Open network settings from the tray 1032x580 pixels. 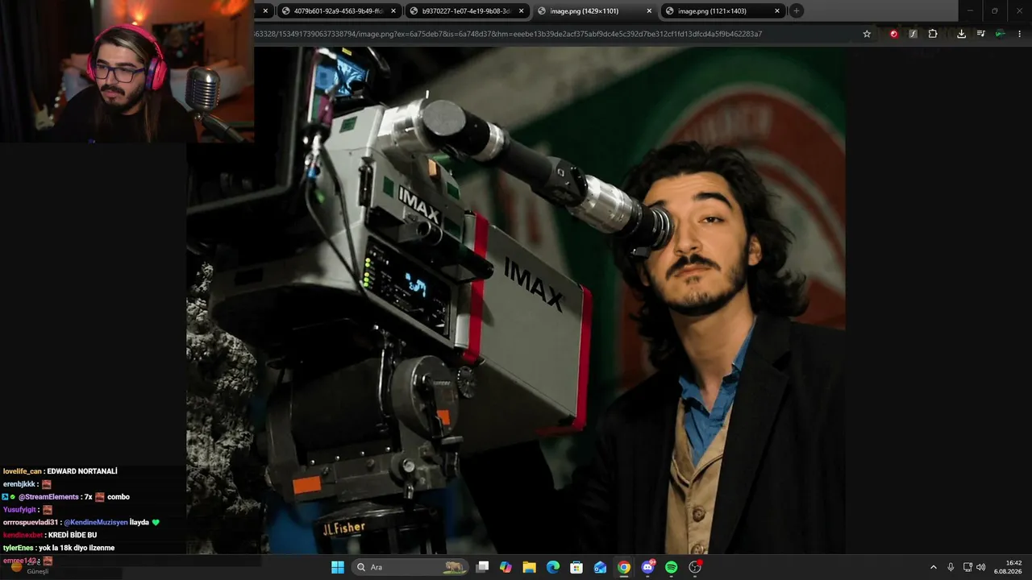(x=967, y=567)
